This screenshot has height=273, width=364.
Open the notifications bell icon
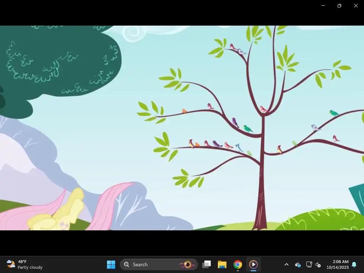pos(354,264)
